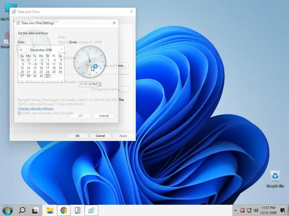289x216 pixels.
Task: Select the Recycle Bin desktop icon
Action: pos(275,179)
